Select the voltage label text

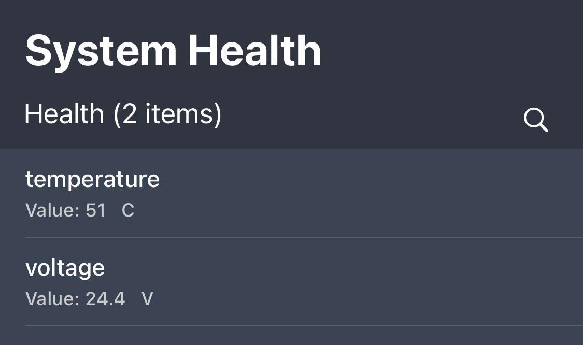coord(65,268)
